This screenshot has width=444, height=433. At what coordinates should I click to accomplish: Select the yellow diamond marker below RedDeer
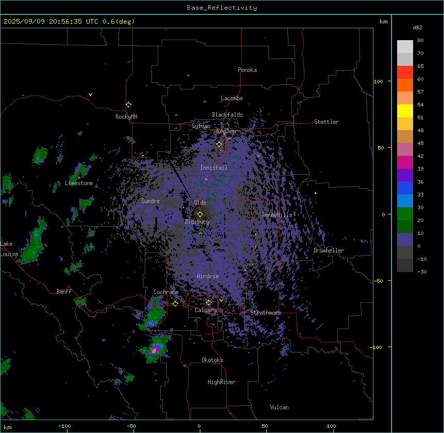click(219, 145)
